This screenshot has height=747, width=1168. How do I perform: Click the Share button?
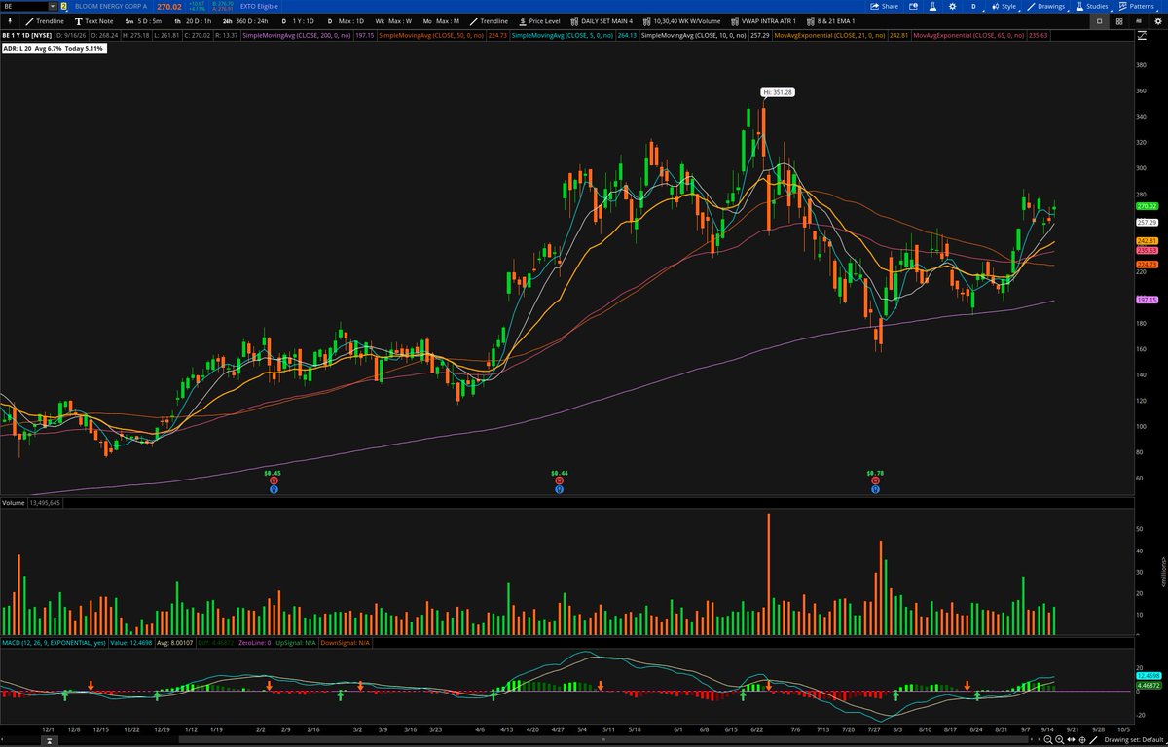click(x=884, y=6)
